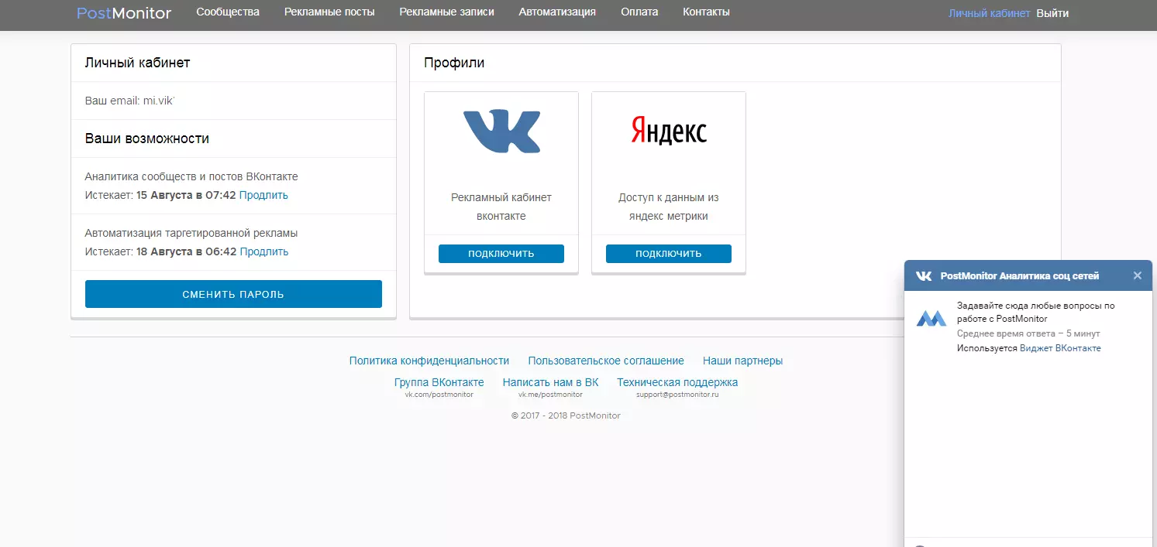The width and height of the screenshot is (1157, 547).
Task: Open the Рекламные посты menu item
Action: 329,12
